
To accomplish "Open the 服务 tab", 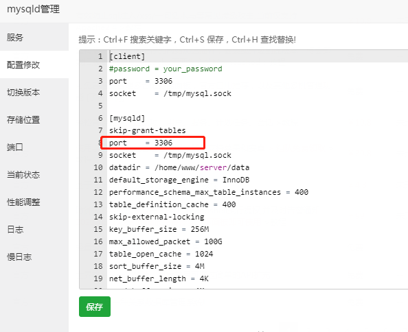I will [x=34, y=37].
